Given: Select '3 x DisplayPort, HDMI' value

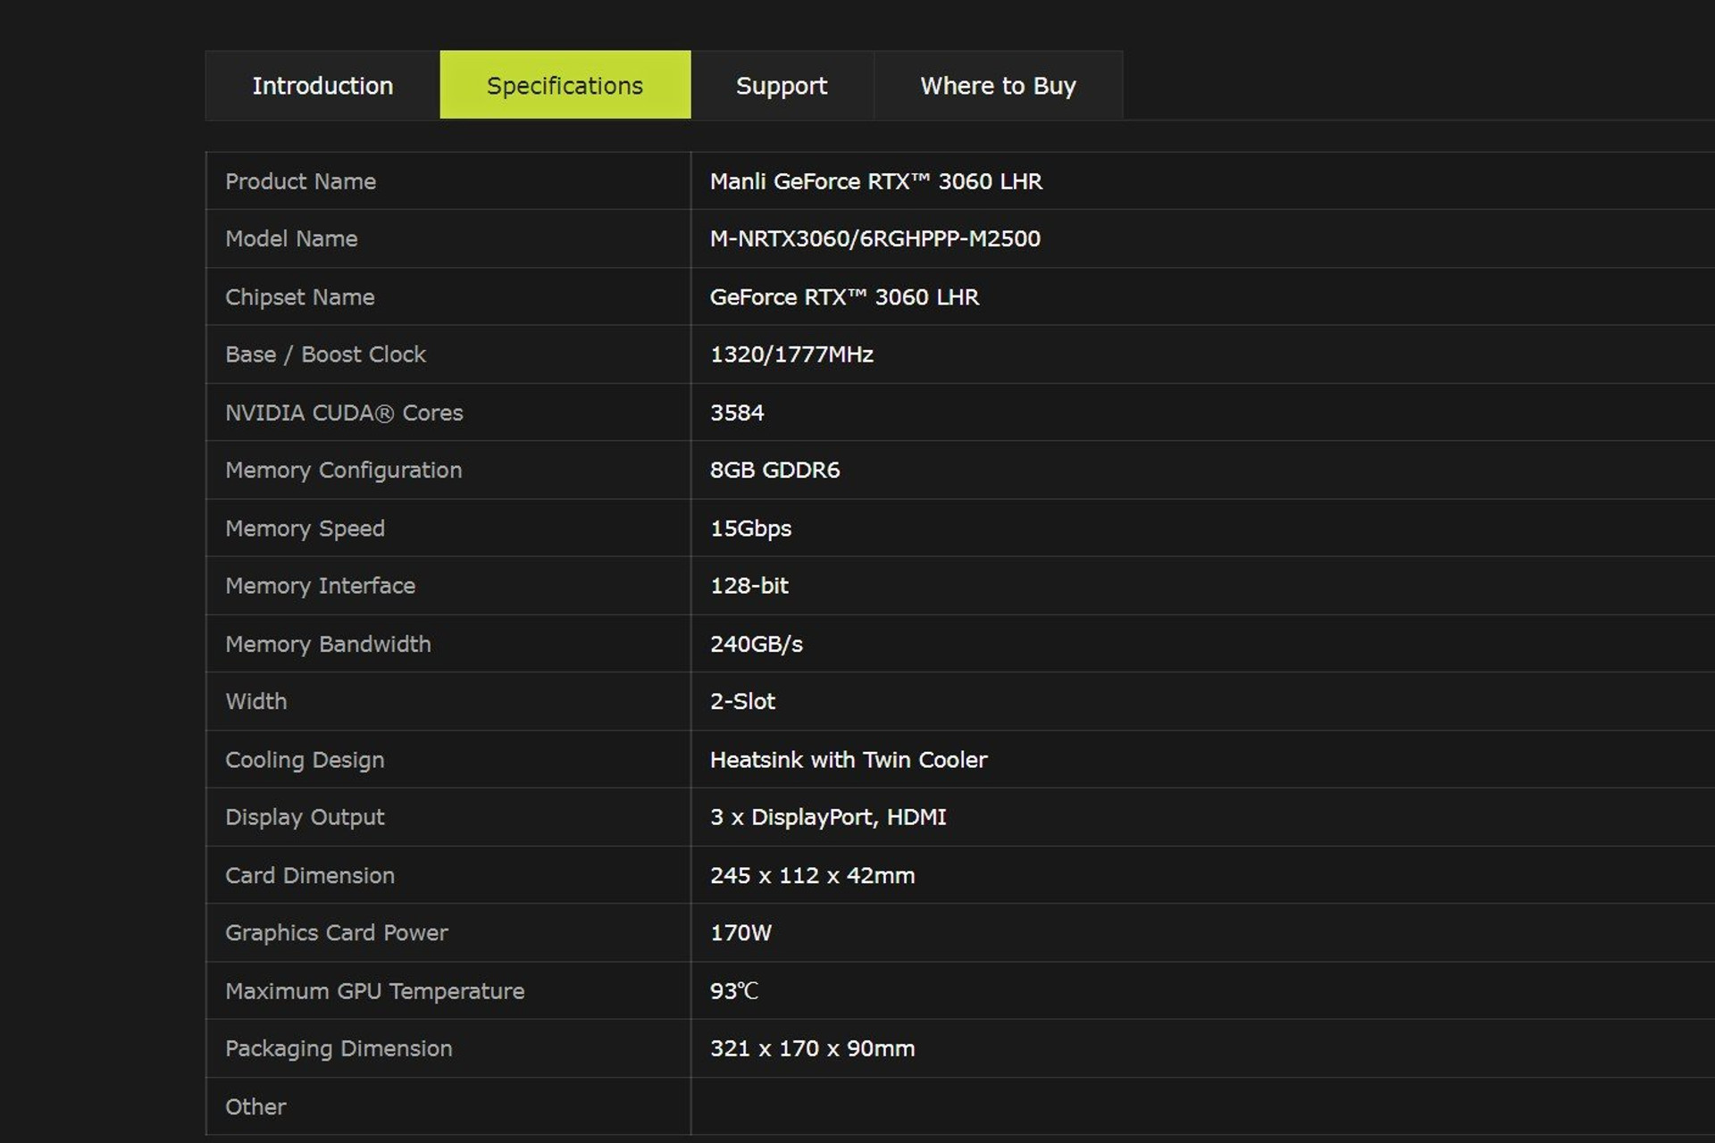Looking at the screenshot, I should pos(828,817).
